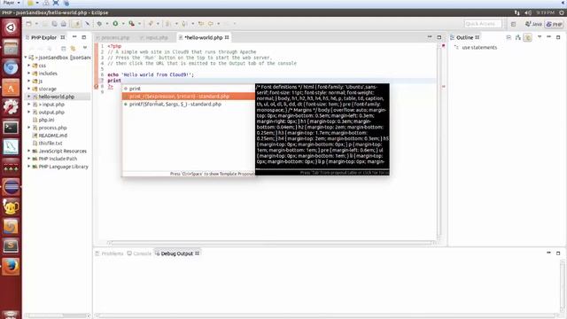The image size is (567, 319).
Task: Choose the printf autocomplete proposal
Action: pos(189,105)
